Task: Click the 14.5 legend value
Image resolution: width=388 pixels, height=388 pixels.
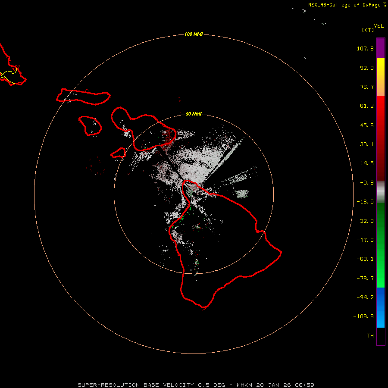Action: pyautogui.click(x=367, y=163)
